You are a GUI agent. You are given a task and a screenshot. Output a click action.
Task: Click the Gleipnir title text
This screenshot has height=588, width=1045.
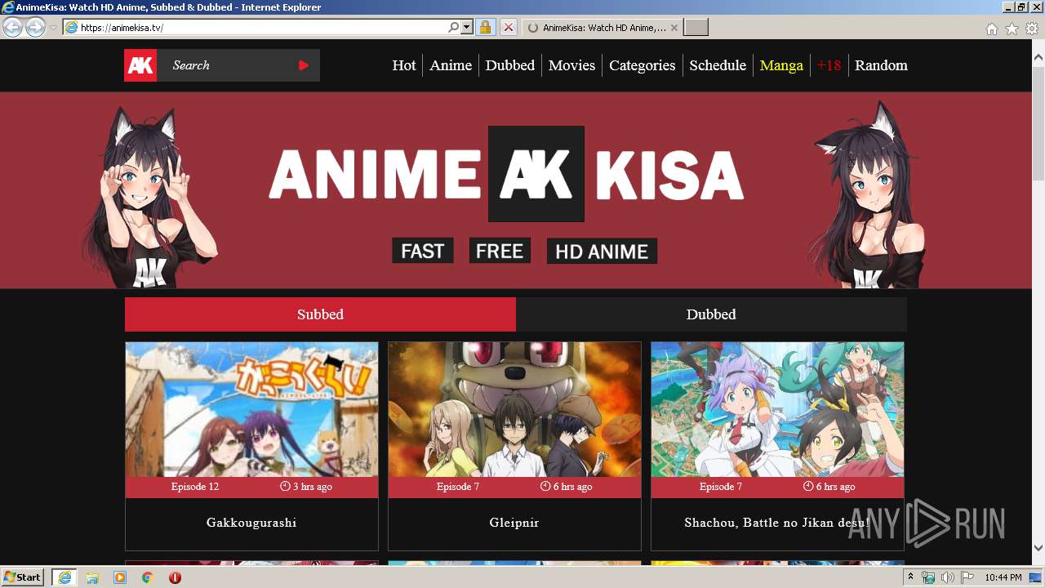(514, 523)
